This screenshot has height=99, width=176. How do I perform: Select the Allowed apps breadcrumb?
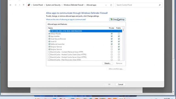pos(91,5)
